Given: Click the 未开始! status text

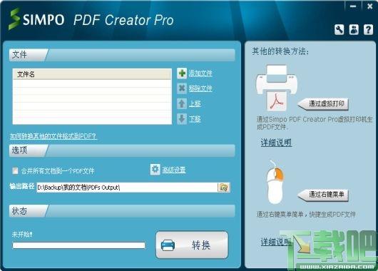Looking at the screenshot, I should 22,235.
